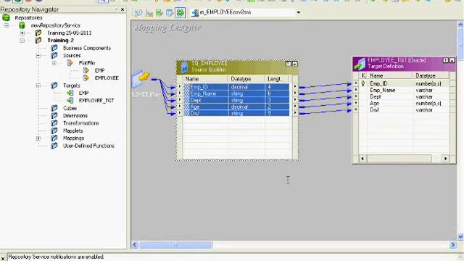Click the SQ_EMPLOYEE Source Qualifier icon

(x=183, y=67)
